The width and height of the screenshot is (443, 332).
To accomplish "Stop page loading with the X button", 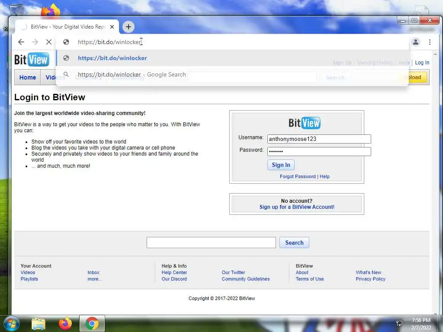I will point(49,42).
